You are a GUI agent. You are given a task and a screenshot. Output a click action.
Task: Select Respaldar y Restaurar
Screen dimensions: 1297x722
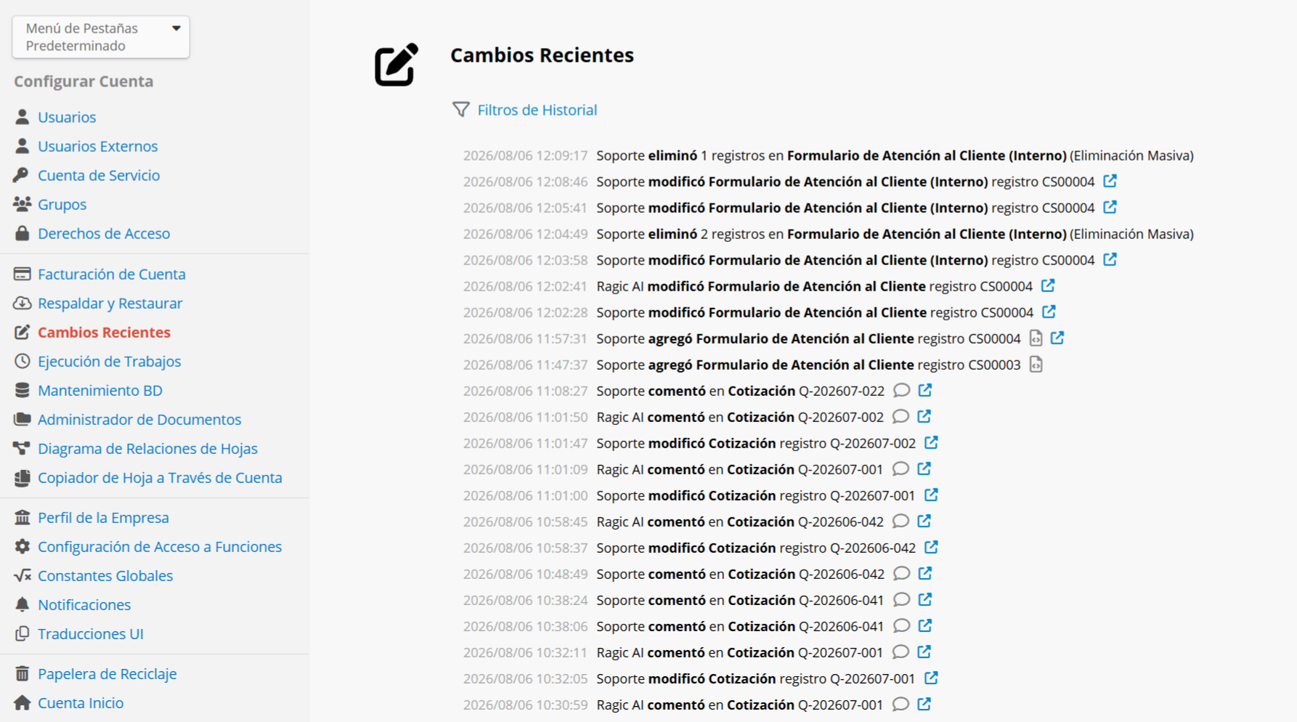[x=110, y=303]
